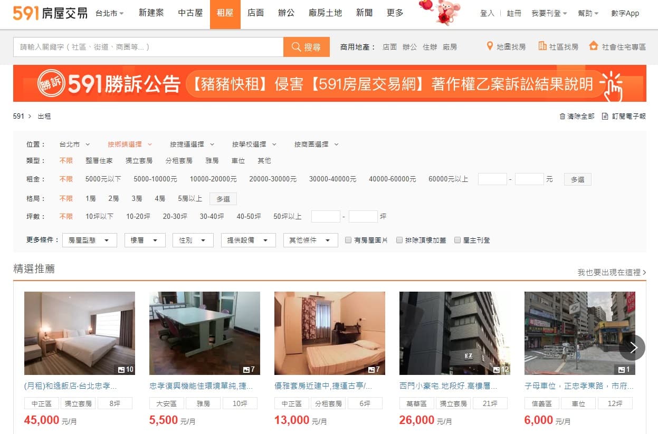The image size is (658, 434).
Task: Open the 店面 navigation tab
Action: [x=255, y=13]
